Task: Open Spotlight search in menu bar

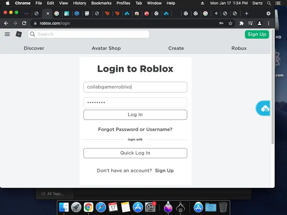Action: point(269,3)
